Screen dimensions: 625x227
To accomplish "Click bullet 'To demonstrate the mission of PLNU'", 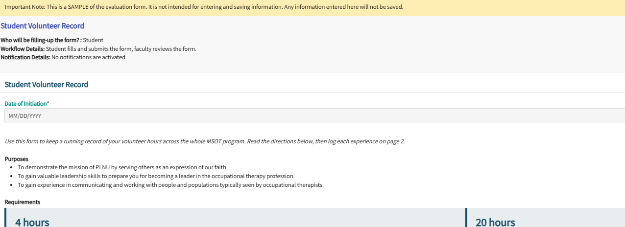I will 123,167.
